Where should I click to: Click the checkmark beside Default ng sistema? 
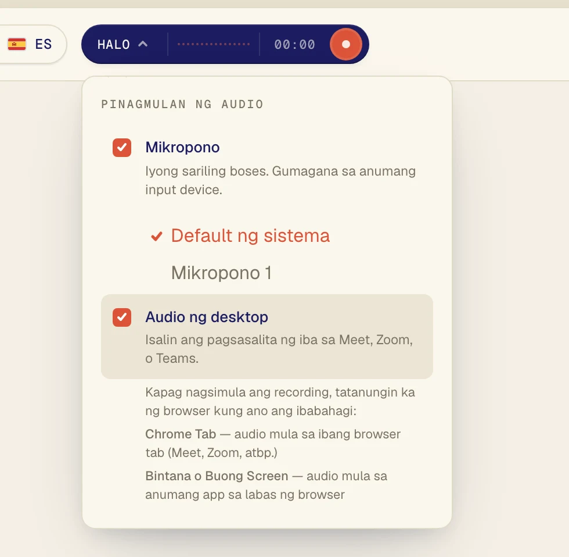click(x=156, y=237)
